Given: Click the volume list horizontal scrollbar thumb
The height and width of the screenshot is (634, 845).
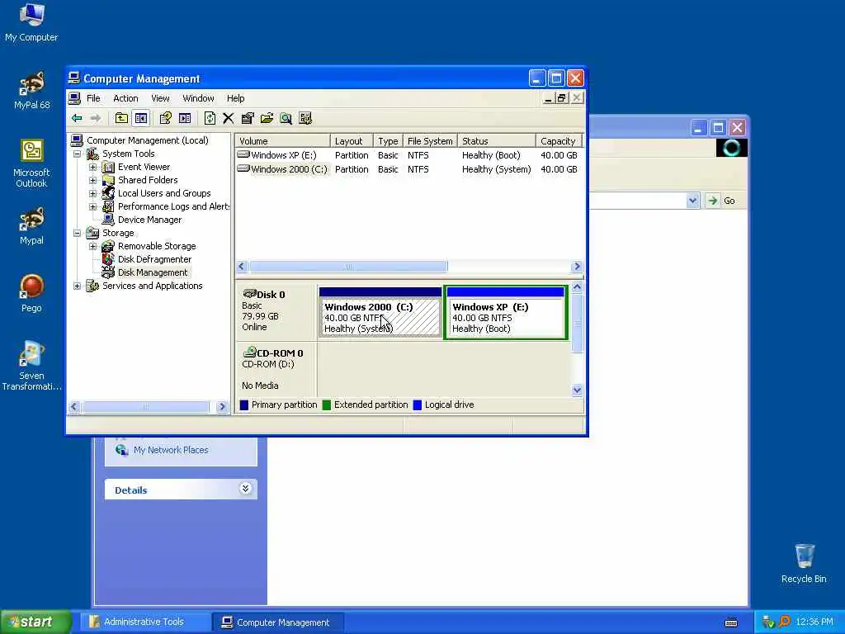Looking at the screenshot, I should coord(348,267).
